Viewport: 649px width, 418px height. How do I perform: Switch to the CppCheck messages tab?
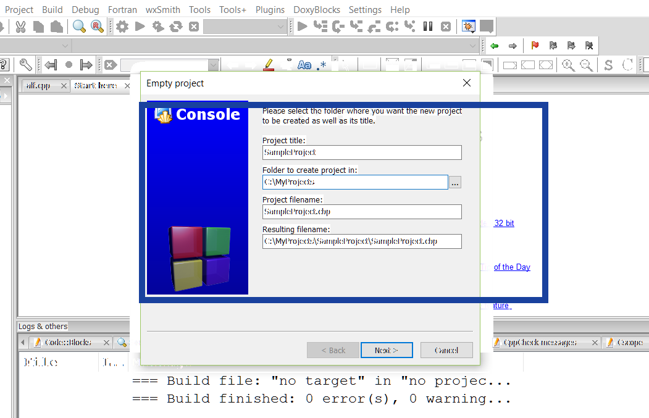(540, 342)
